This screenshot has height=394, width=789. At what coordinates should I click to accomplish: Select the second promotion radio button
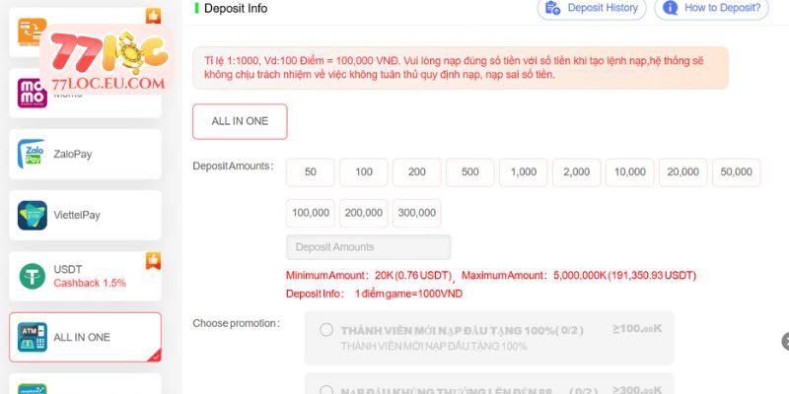coord(326,386)
